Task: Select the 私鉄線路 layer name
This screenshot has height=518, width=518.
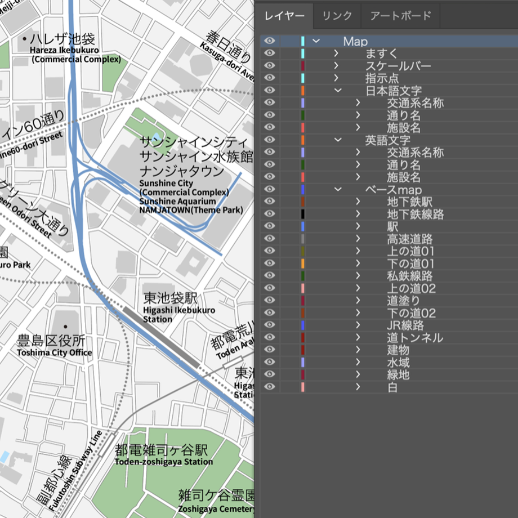Action: 410,275
